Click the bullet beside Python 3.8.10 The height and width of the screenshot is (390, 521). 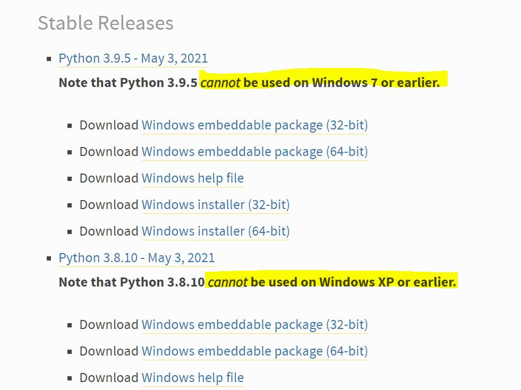49,258
